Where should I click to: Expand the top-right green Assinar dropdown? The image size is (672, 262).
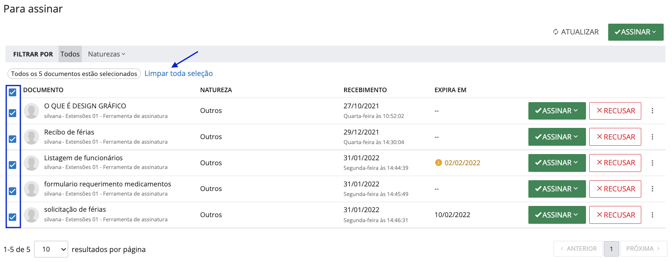pos(635,32)
